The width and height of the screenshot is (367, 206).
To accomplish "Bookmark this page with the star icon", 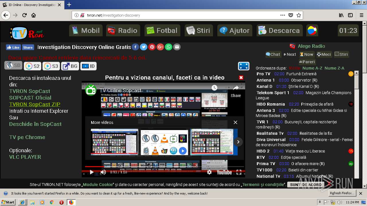I will pos(298,15).
